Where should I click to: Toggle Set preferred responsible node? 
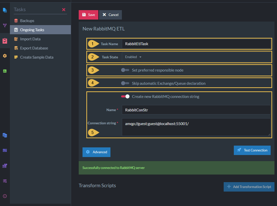tap(125, 70)
